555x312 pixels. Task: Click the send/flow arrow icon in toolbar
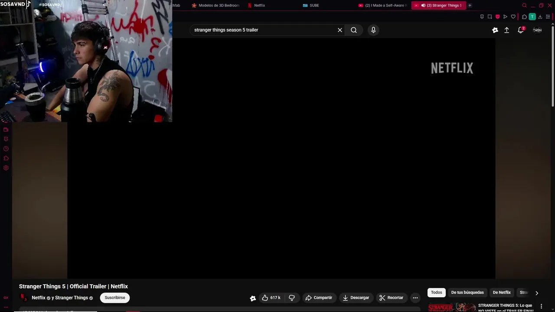pyautogui.click(x=505, y=16)
